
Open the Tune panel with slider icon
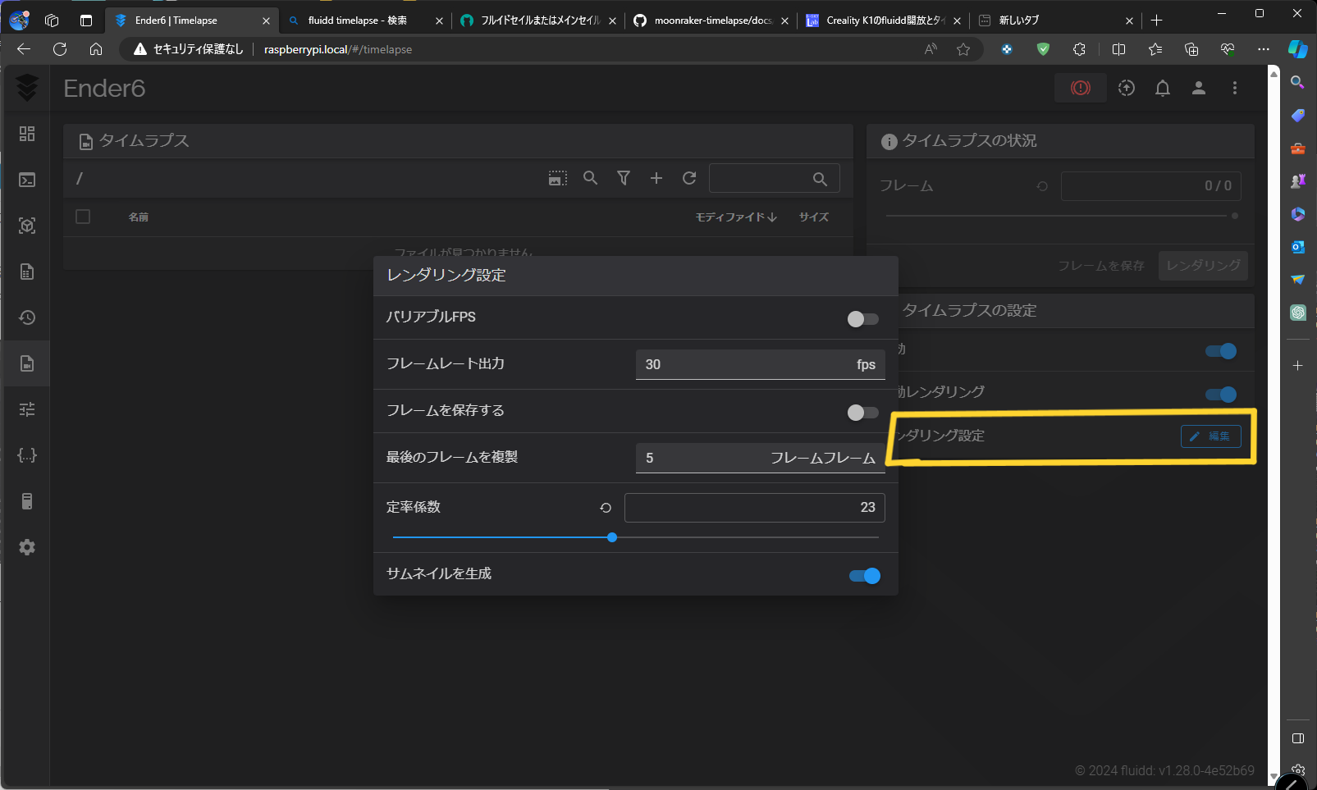(27, 409)
